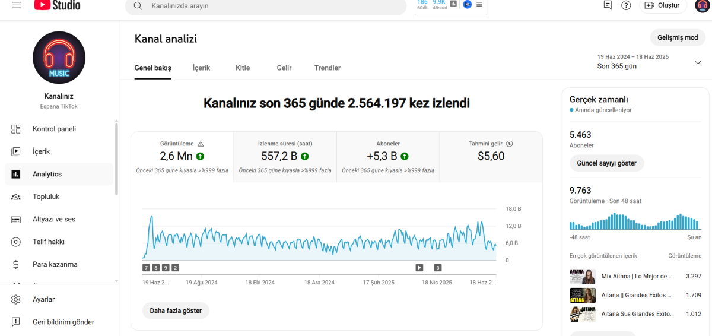The height and width of the screenshot is (336, 712).
Task: Click the extension bar chart icon
Action: pyautogui.click(x=453, y=4)
